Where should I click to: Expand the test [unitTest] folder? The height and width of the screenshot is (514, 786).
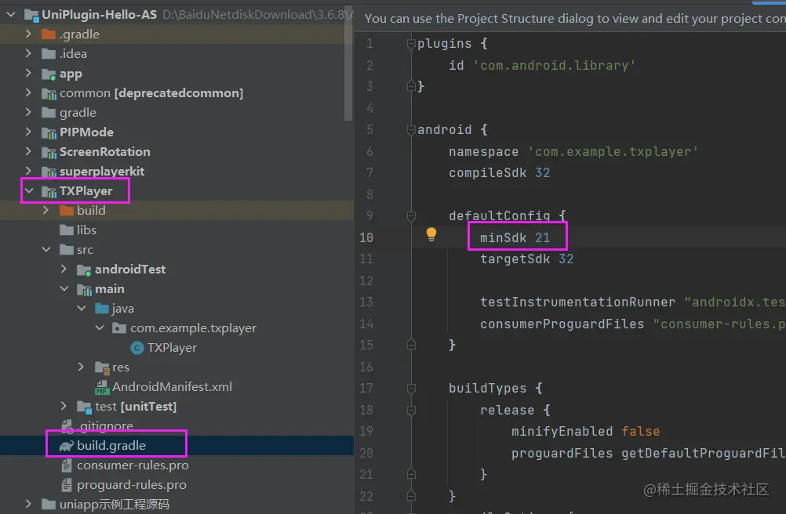(64, 406)
